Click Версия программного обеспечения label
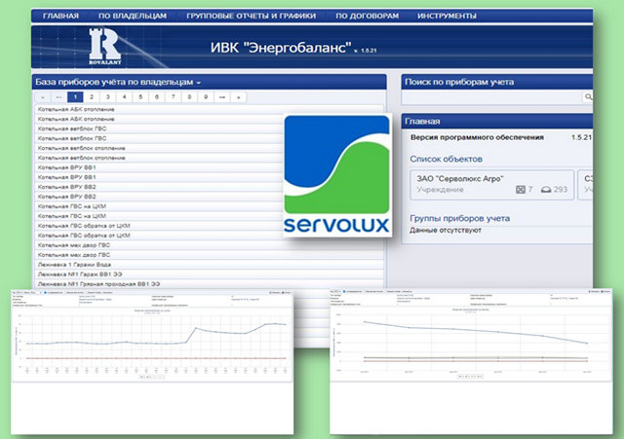 [477, 137]
